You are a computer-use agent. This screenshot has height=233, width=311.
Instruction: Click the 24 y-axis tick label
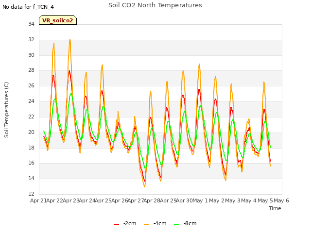pos(31,101)
